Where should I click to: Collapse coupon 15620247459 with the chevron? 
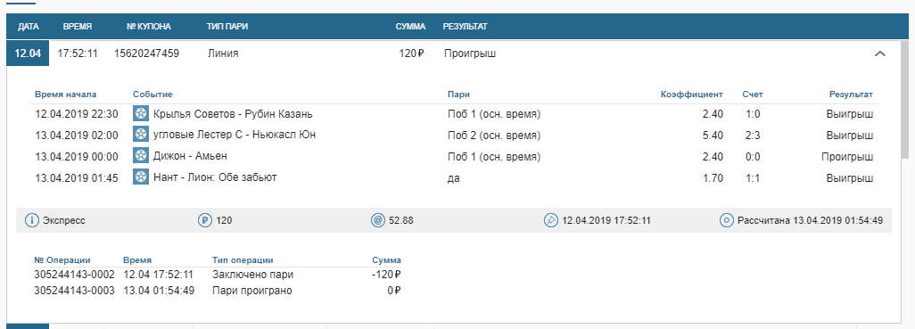click(x=880, y=53)
